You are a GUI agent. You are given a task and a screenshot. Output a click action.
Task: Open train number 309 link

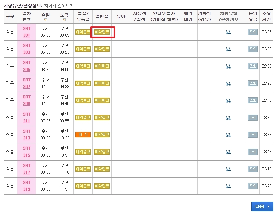click(x=26, y=104)
